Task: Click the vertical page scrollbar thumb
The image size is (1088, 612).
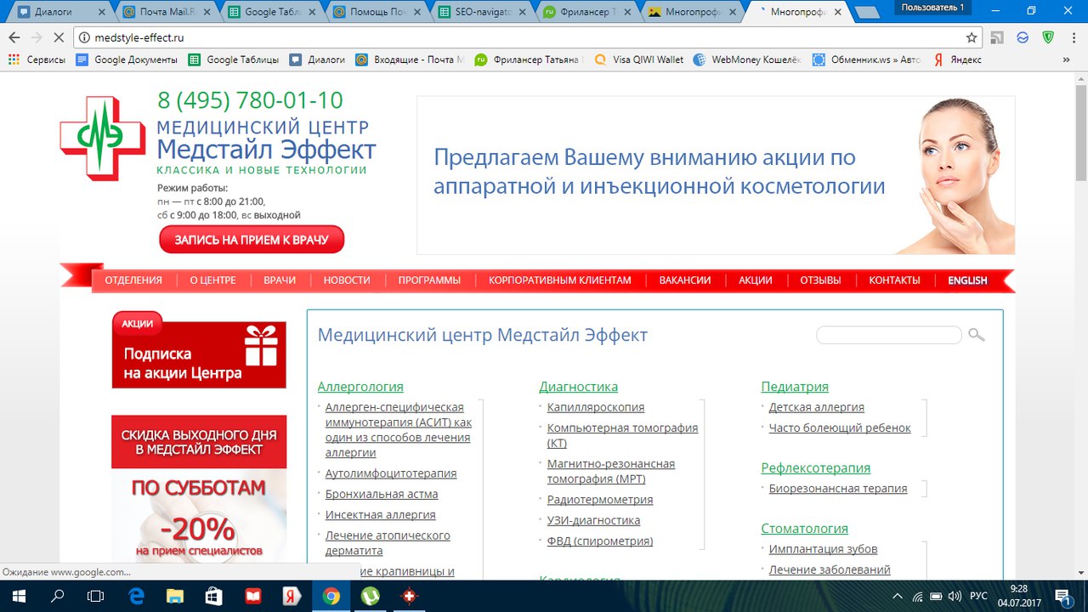Action: tap(1081, 131)
